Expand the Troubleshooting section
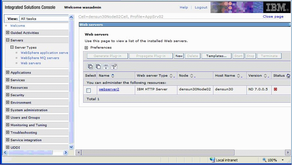This screenshot has height=165, width=292. click(8, 132)
